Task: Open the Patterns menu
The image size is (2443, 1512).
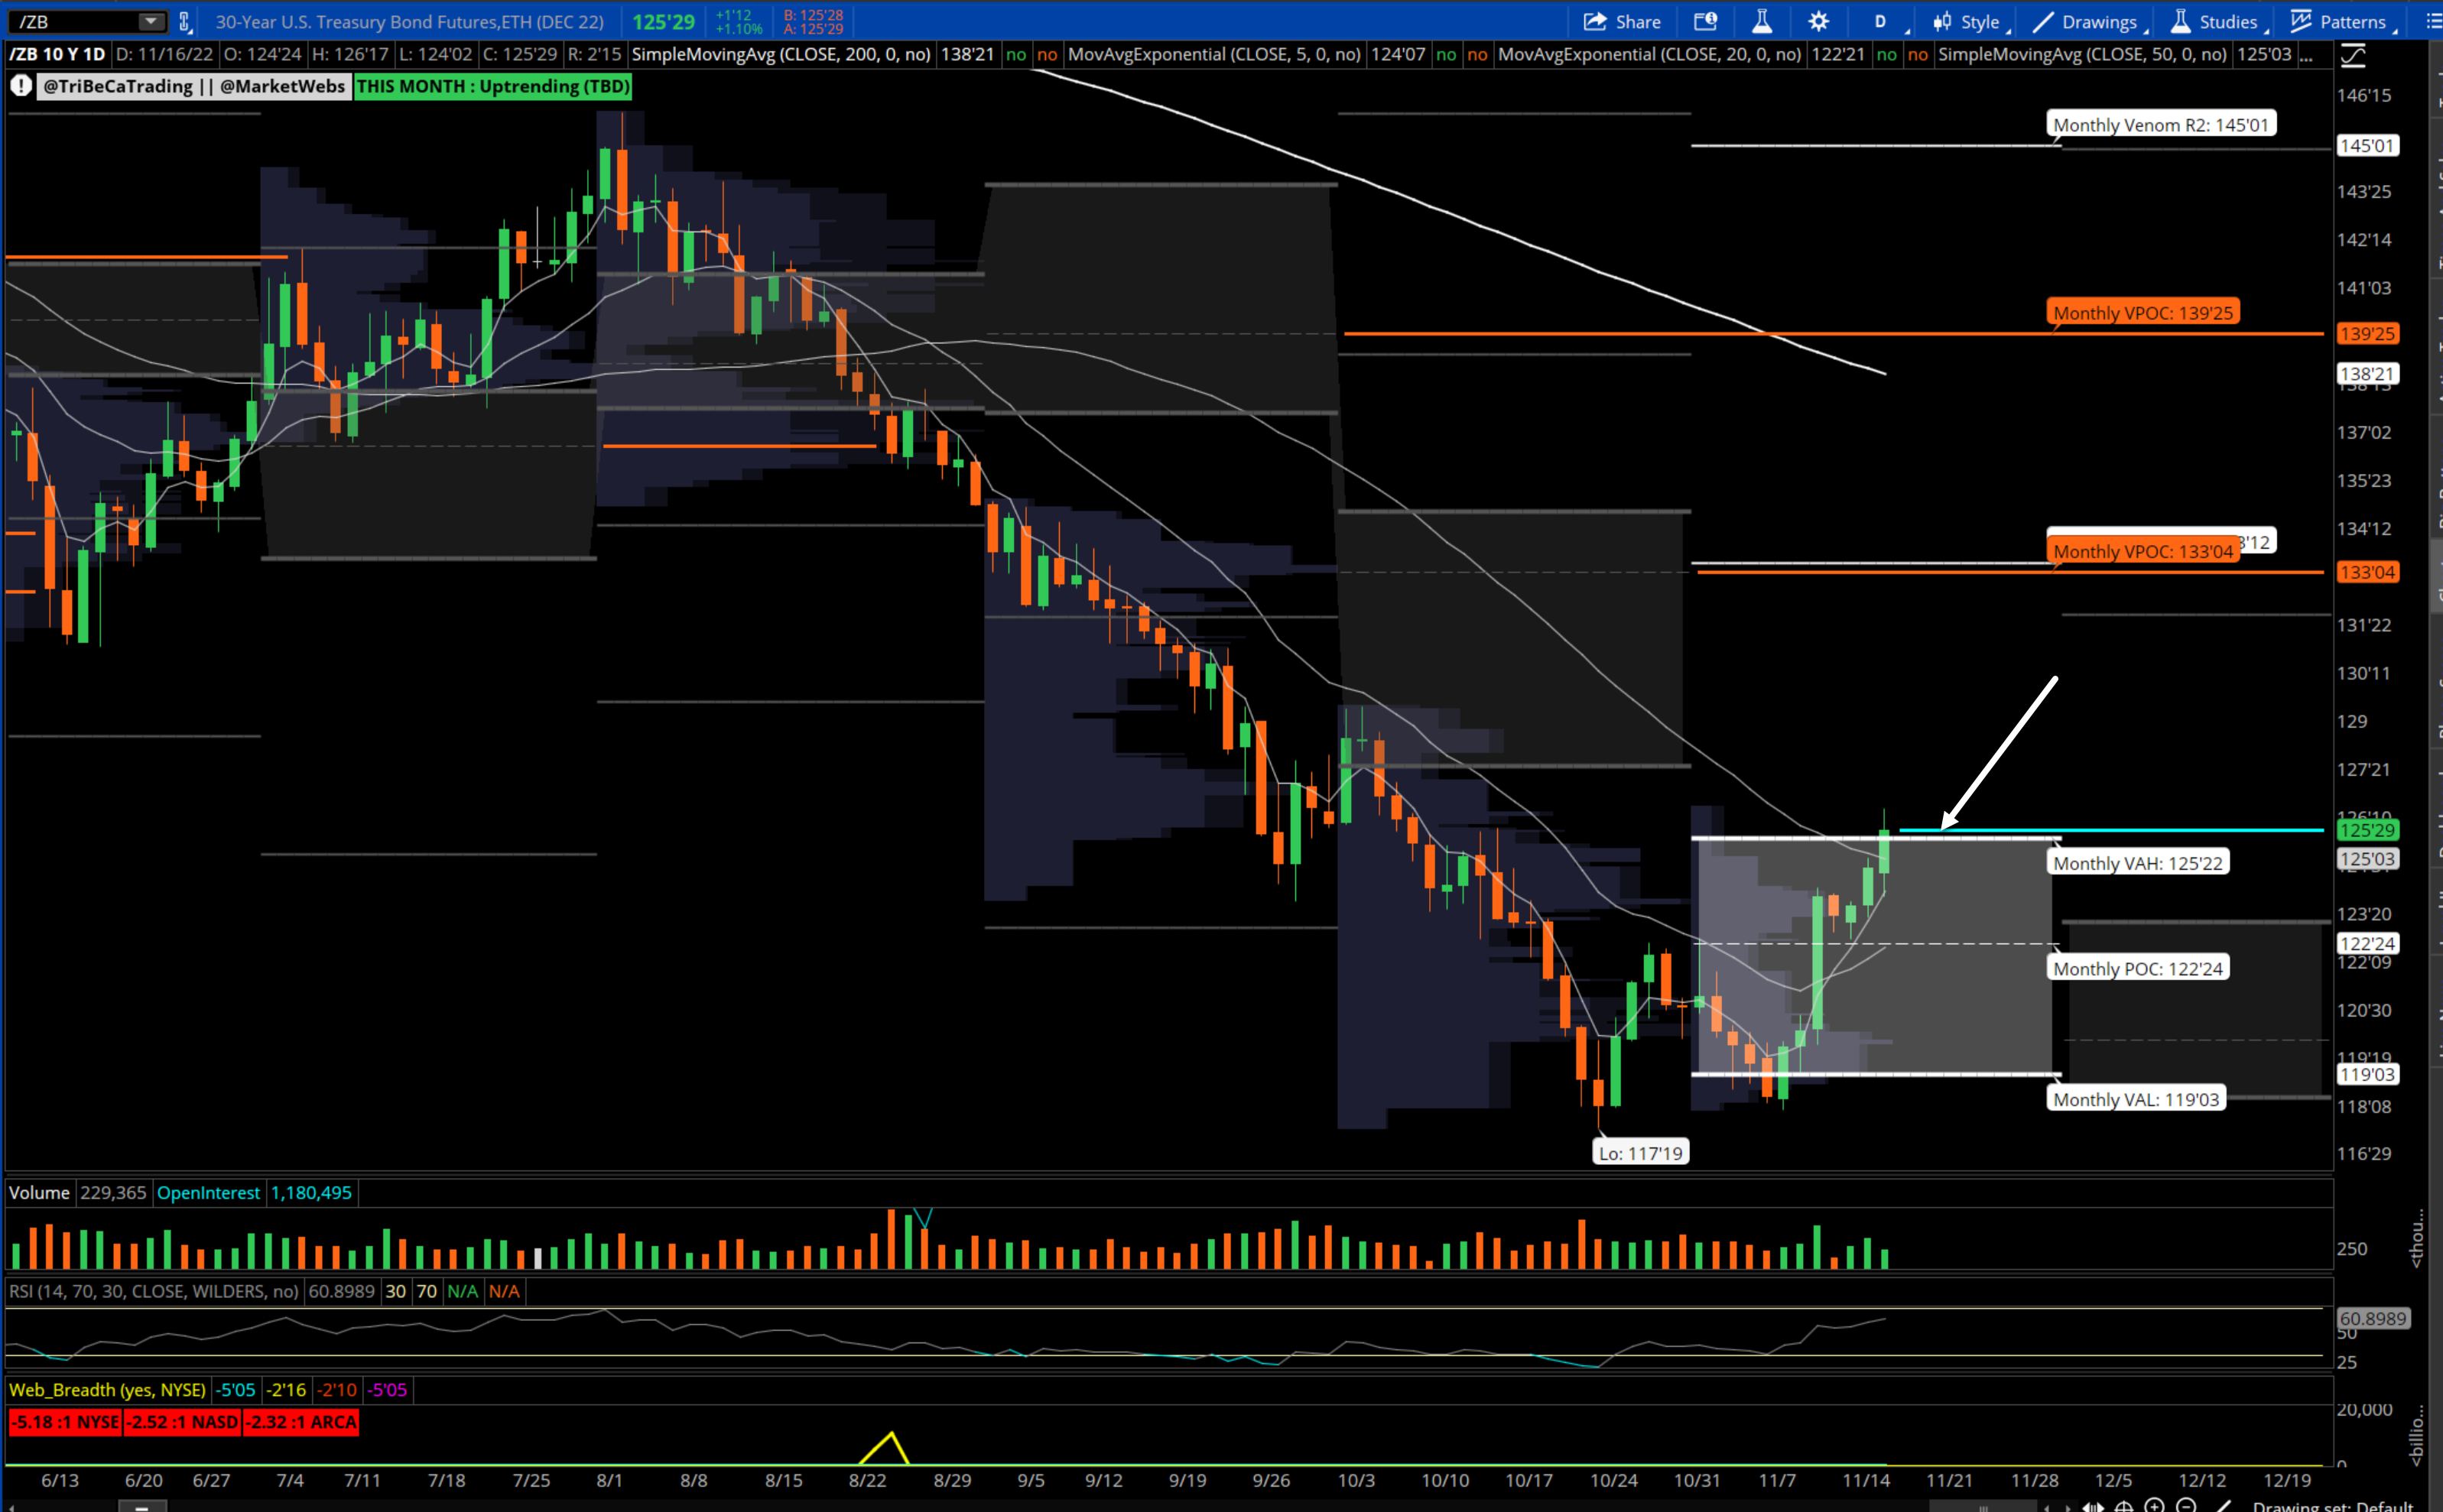Action: 2342,21
